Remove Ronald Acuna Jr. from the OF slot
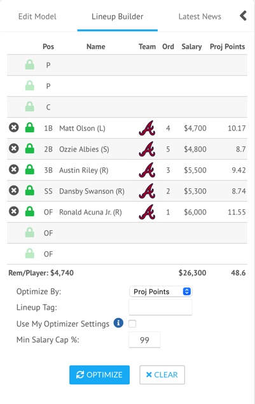 [x=14, y=211]
